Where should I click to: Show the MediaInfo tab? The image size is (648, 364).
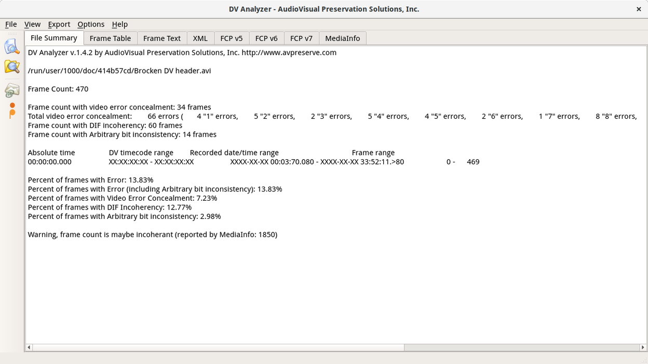pyautogui.click(x=342, y=38)
